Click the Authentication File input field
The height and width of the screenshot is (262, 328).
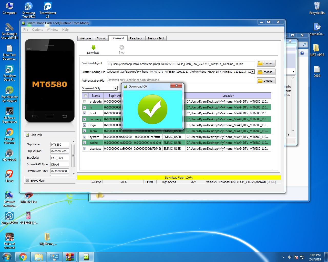point(181,80)
